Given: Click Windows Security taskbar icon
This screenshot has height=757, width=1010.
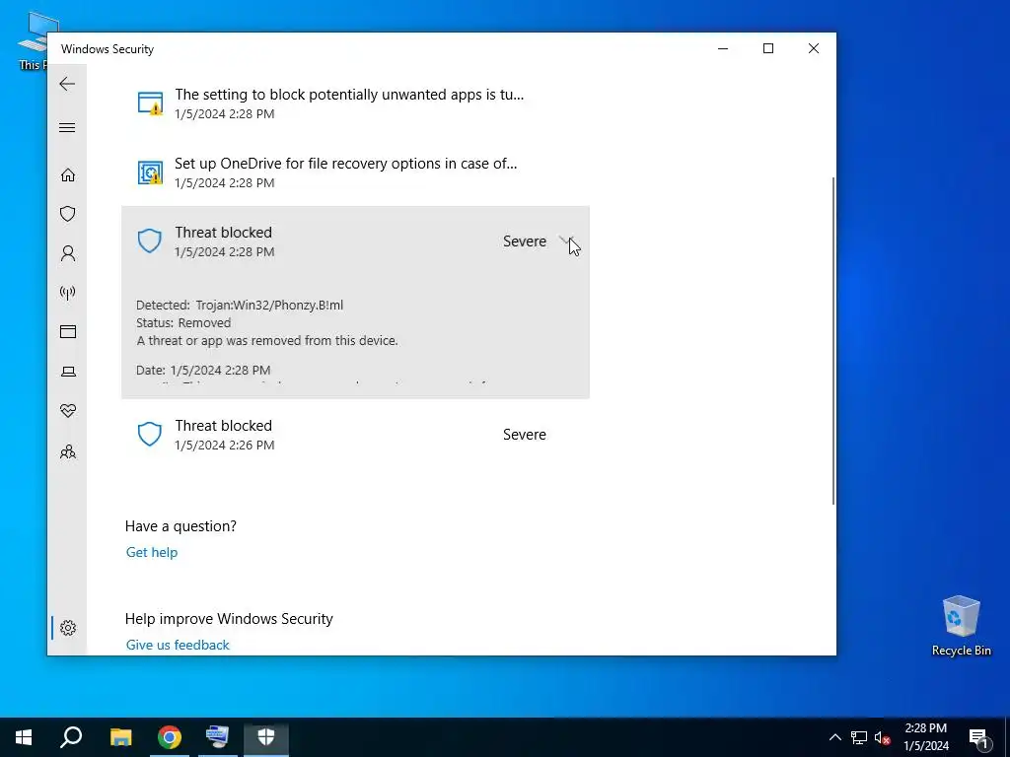Looking at the screenshot, I should pos(266,737).
